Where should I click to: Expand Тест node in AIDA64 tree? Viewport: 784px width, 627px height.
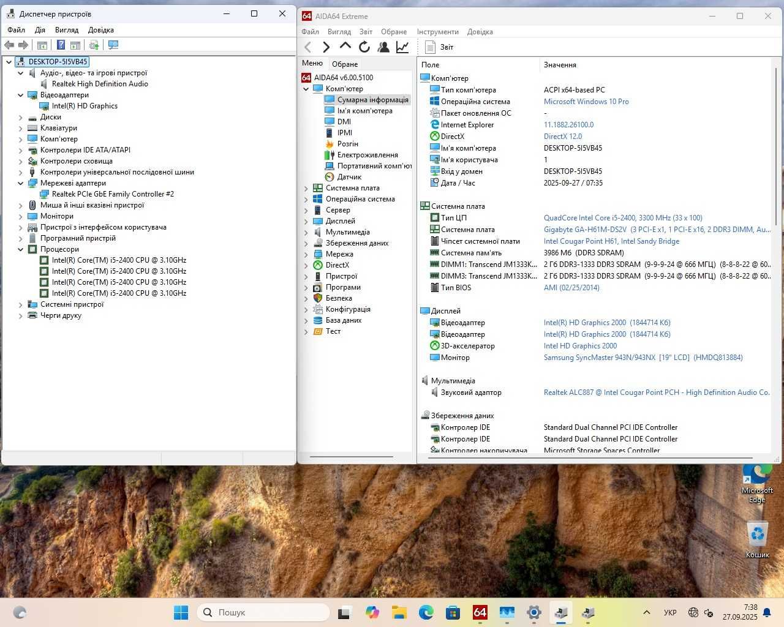[x=306, y=331]
